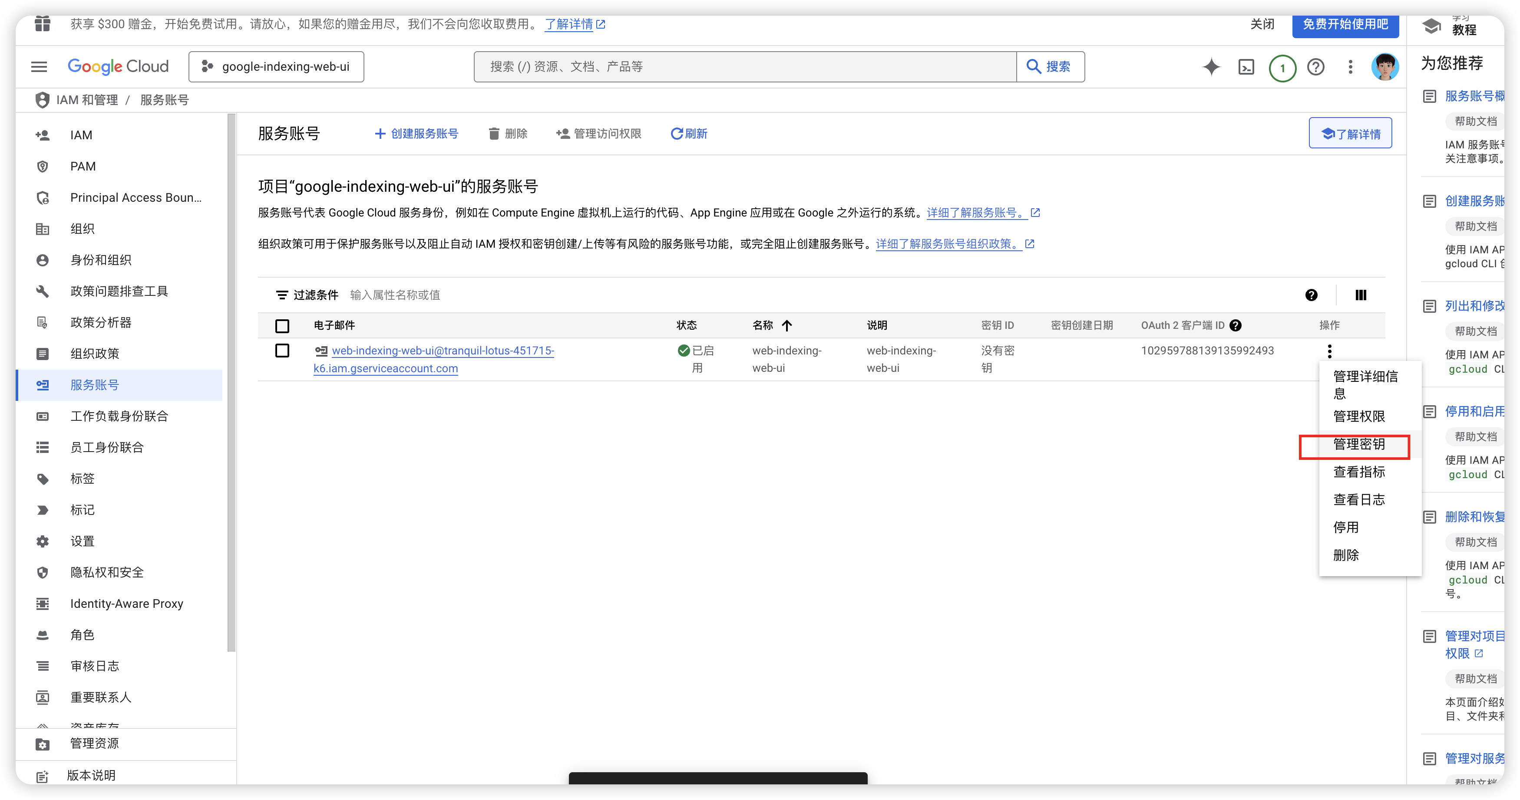
Task: Open 重要联系人 sidebar item
Action: click(x=119, y=698)
